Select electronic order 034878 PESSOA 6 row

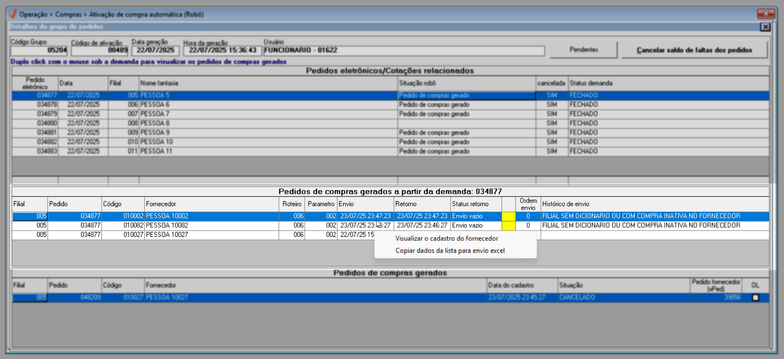tap(264, 105)
